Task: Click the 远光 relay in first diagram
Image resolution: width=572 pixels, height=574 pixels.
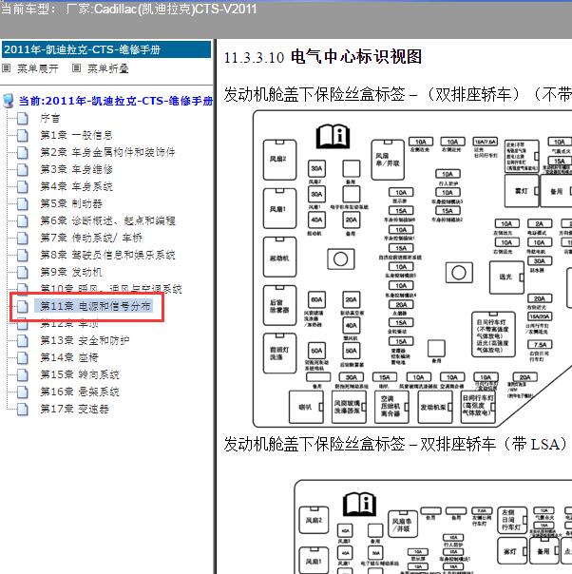Action: pyautogui.click(x=506, y=277)
